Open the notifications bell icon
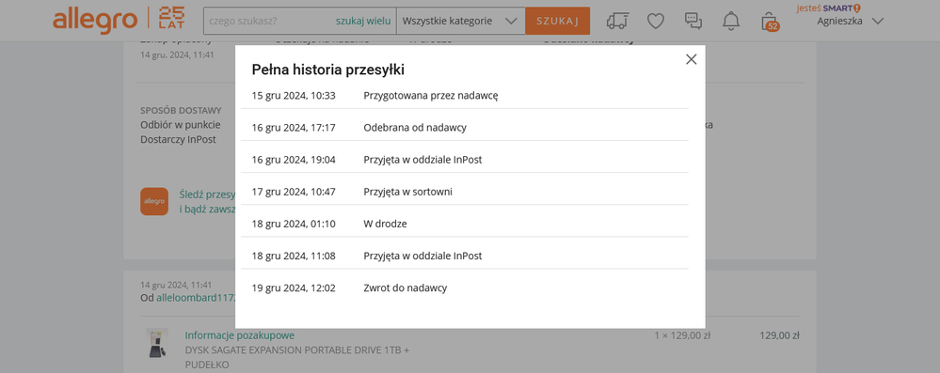 click(x=731, y=21)
